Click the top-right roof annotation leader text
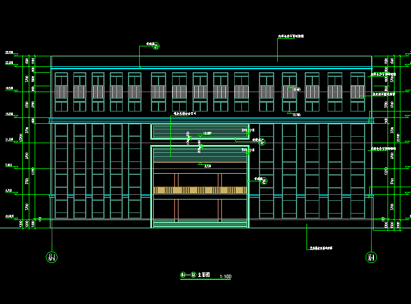The width and height of the screenshot is (411, 304). (x=291, y=36)
